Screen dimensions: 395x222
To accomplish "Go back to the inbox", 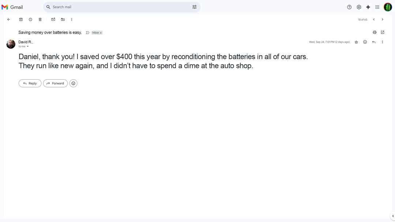I will 9,19.
